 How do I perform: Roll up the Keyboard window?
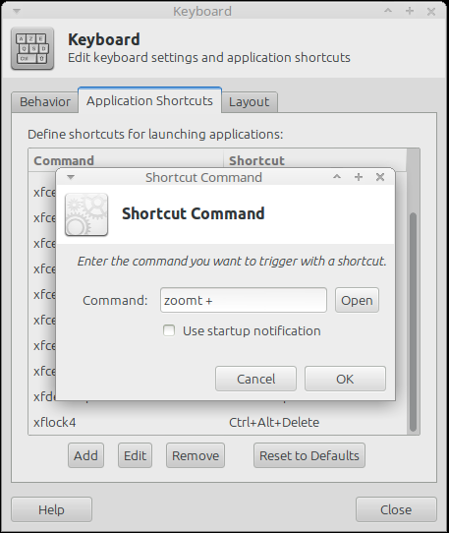388,11
